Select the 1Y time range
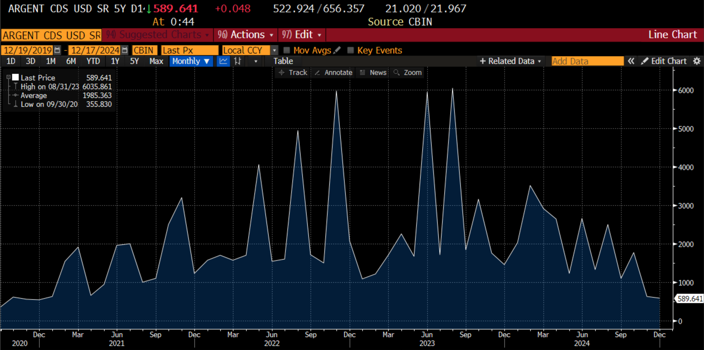This screenshot has height=350, width=704. pos(115,61)
